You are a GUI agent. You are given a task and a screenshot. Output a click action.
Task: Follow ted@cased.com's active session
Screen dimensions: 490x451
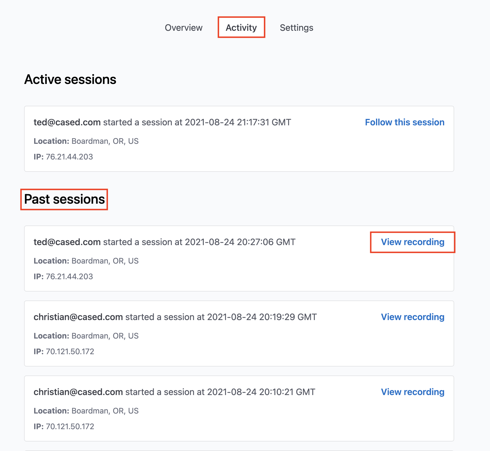405,122
